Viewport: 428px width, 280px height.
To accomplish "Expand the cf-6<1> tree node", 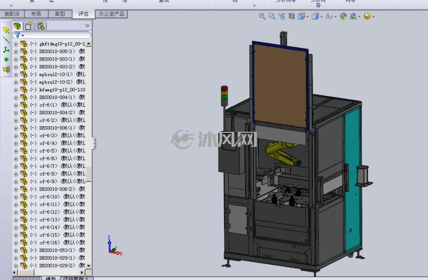I will coord(16,105).
